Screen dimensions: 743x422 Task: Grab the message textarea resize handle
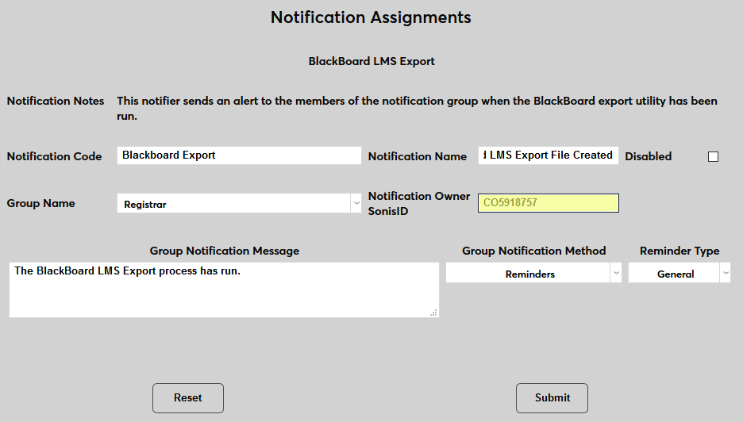(433, 313)
